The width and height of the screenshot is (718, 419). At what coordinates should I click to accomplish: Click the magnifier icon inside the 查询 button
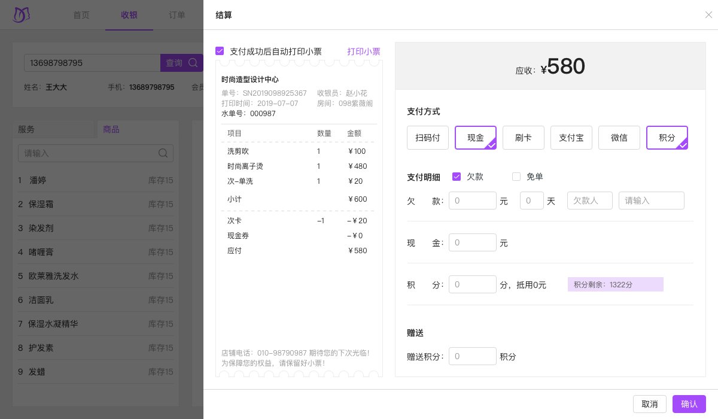(x=193, y=63)
